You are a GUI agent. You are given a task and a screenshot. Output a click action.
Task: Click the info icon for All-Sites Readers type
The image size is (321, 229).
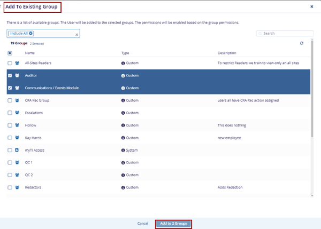tap(123, 63)
